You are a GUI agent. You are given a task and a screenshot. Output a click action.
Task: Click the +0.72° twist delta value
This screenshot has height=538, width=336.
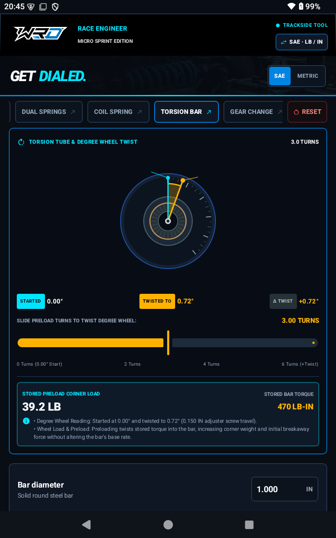tap(309, 301)
